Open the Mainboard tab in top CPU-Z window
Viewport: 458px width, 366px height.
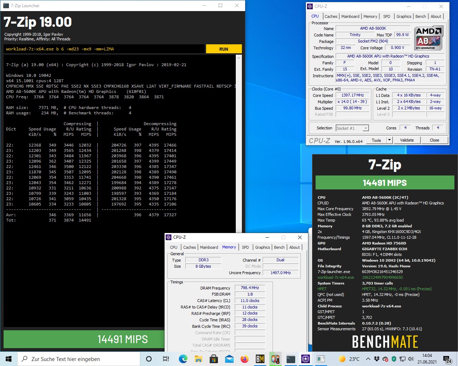[350, 16]
